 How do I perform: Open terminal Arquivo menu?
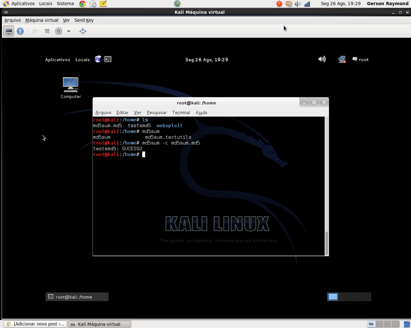[103, 112]
